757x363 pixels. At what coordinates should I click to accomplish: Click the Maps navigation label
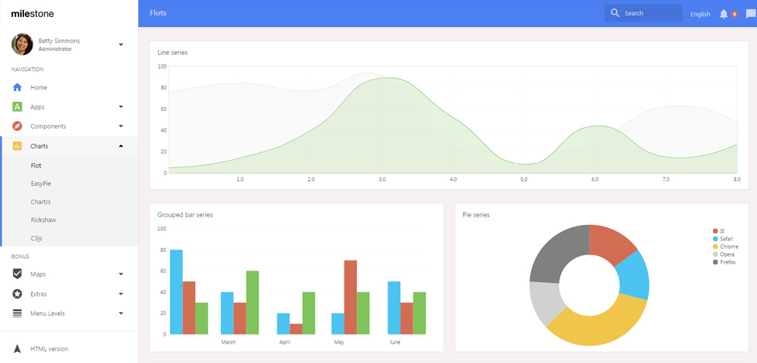pos(38,274)
